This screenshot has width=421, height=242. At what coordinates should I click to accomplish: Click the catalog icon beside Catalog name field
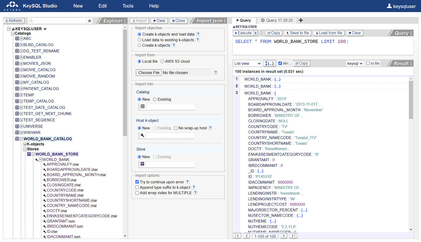(142, 107)
